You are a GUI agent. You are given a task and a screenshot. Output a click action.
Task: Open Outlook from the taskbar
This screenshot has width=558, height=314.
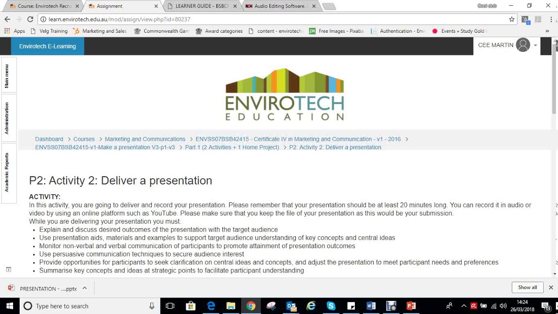point(291,306)
